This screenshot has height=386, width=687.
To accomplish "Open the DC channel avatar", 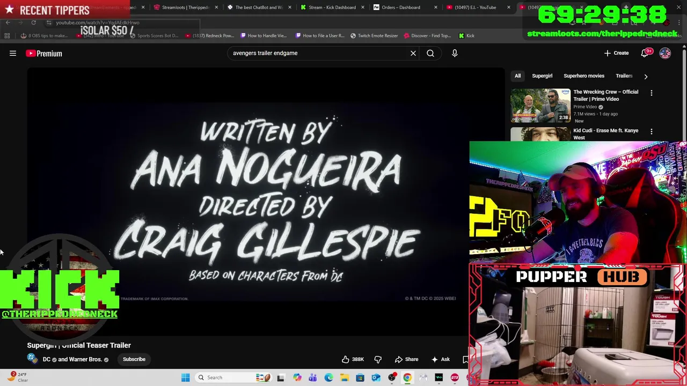I will pos(33,359).
